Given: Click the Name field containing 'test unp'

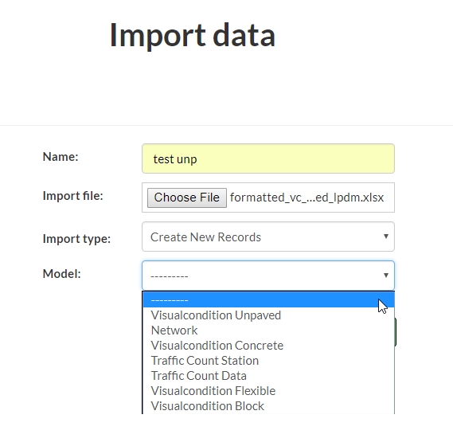Looking at the screenshot, I should pyautogui.click(x=268, y=158).
